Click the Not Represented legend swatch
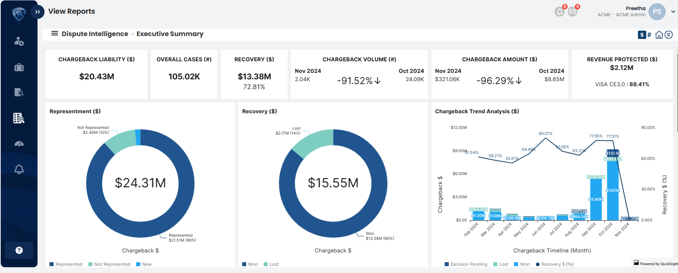Screen dimensions: 678x273 pos(90,264)
